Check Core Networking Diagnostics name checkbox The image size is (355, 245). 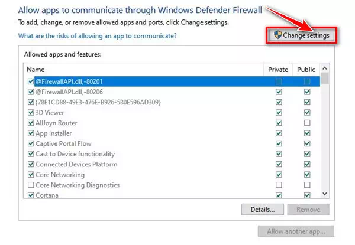pos(31,185)
